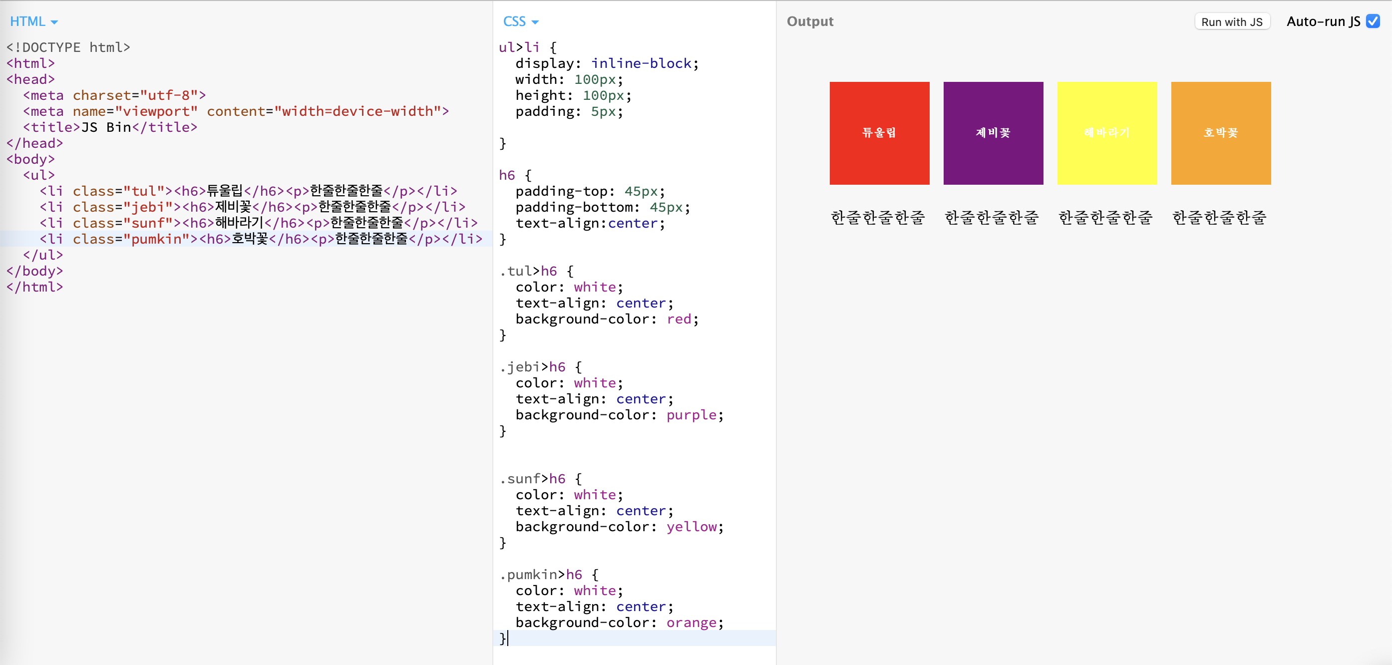Click the Output panel label
Screen dimensions: 1392x665
(x=809, y=21)
